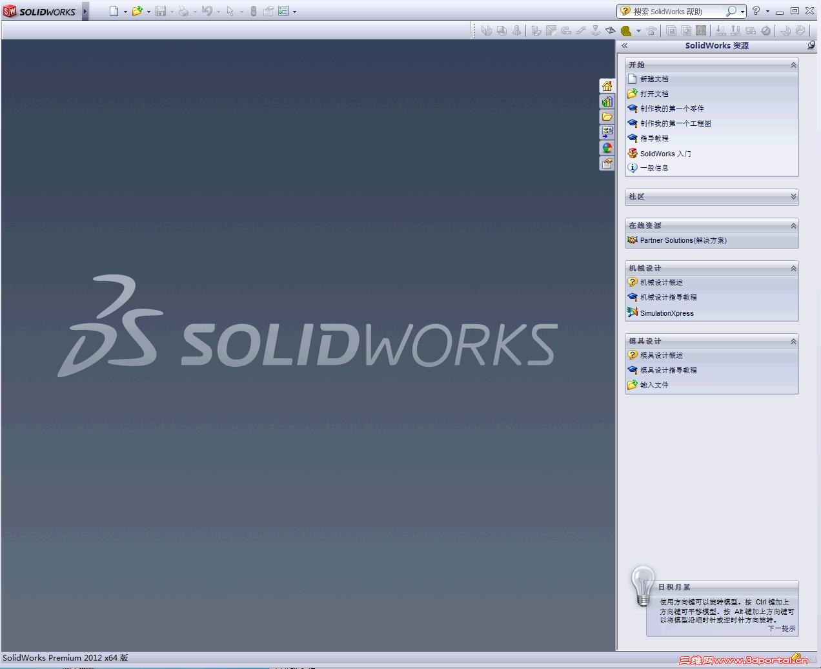Open the New document dropdown arrow
821x669 pixels.
(125, 12)
